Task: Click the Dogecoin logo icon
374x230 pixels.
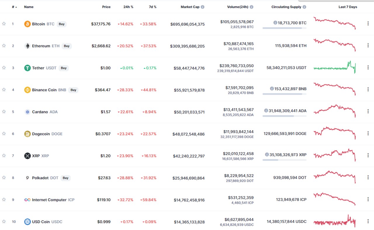Action: [27, 134]
